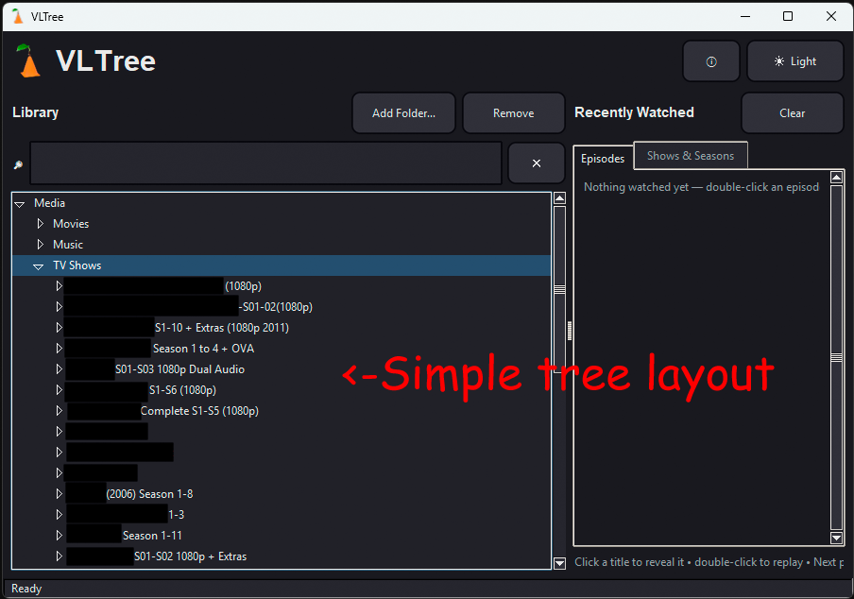Expand the Season 1-11 show
854x599 pixels.
pyautogui.click(x=59, y=536)
